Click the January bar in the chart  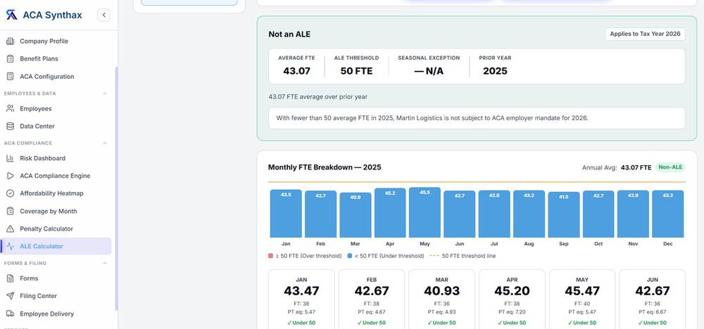pos(286,214)
